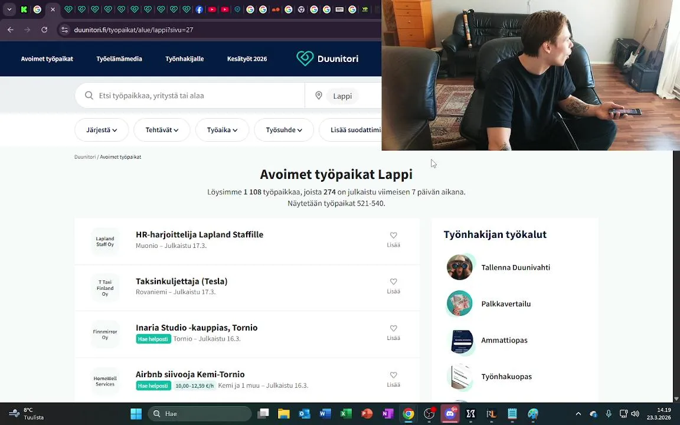Launch OneNote from the taskbar
The image size is (680, 425).
tap(387, 414)
